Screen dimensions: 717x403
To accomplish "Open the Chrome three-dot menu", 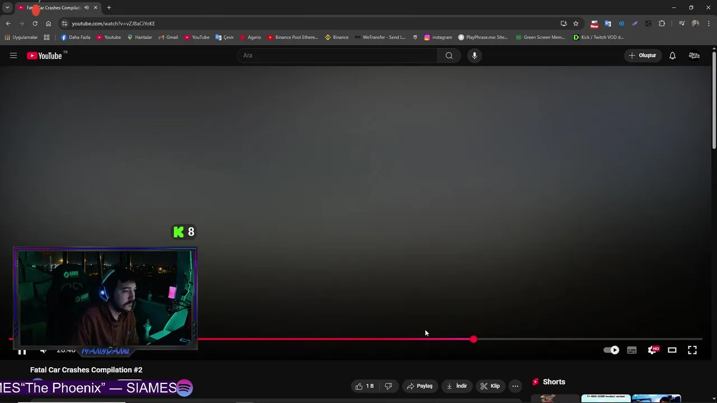I will pos(709,24).
